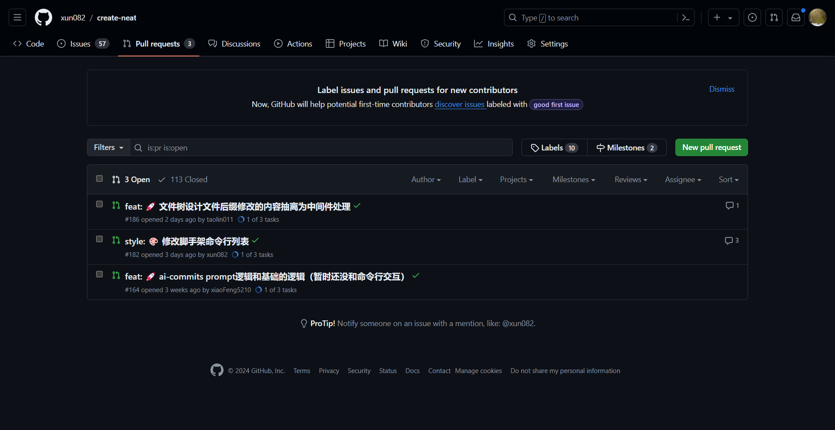Image resolution: width=835 pixels, height=430 pixels.
Task: Click the good first issue label
Action: [x=556, y=105]
